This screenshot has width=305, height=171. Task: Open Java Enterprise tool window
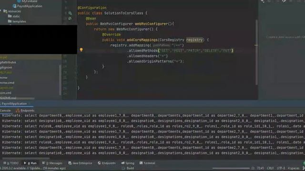(x=80, y=163)
